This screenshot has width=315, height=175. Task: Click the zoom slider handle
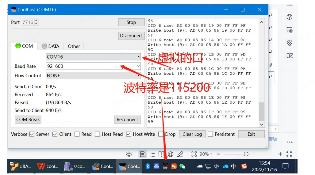tap(246, 154)
